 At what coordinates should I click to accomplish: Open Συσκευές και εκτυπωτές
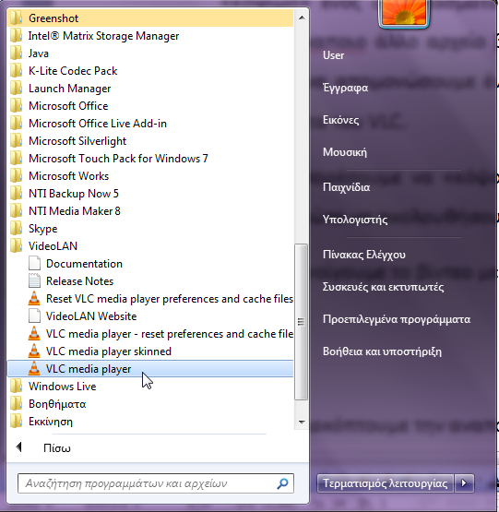pyautogui.click(x=383, y=287)
